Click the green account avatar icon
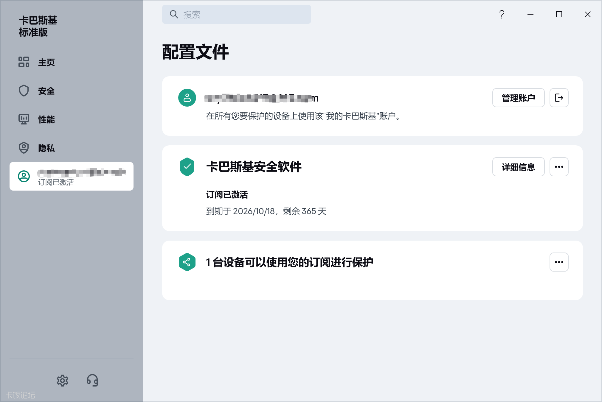The image size is (602, 402). [x=187, y=98]
